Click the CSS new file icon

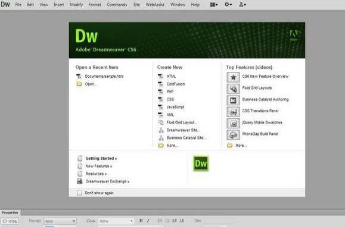161,99
